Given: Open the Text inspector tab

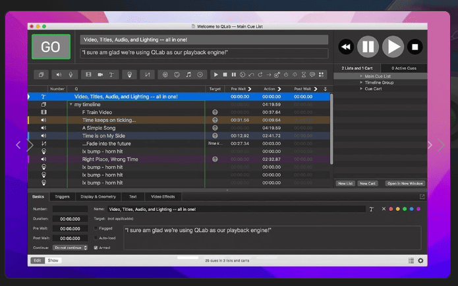Looking at the screenshot, I should click(133, 196).
